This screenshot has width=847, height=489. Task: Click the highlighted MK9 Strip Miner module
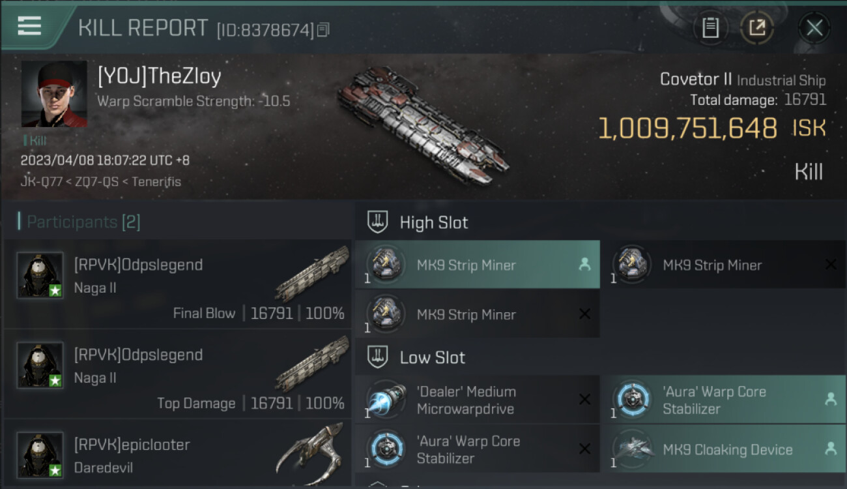(477, 265)
